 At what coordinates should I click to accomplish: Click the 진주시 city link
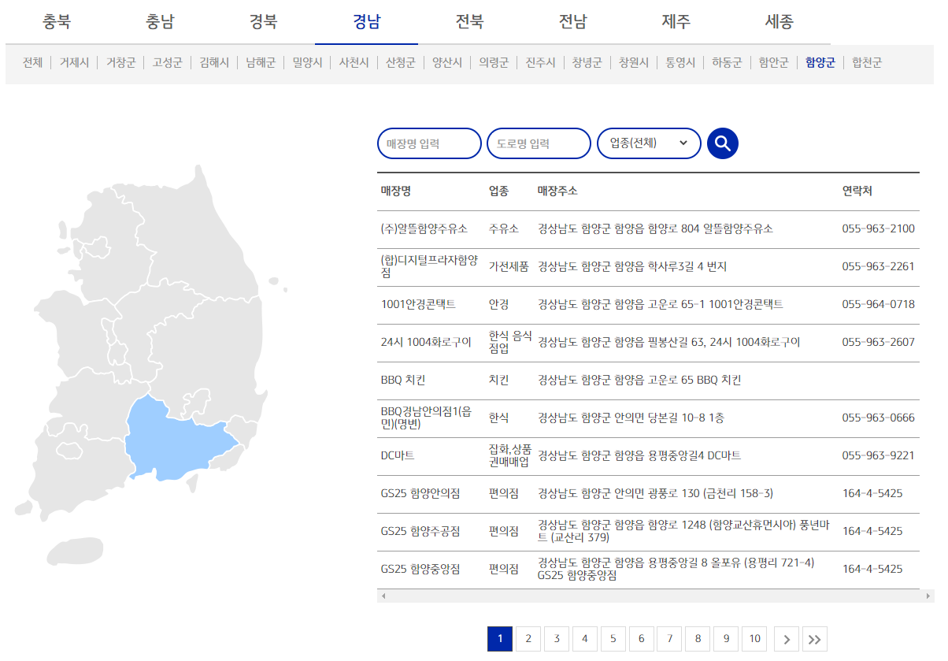[540, 62]
